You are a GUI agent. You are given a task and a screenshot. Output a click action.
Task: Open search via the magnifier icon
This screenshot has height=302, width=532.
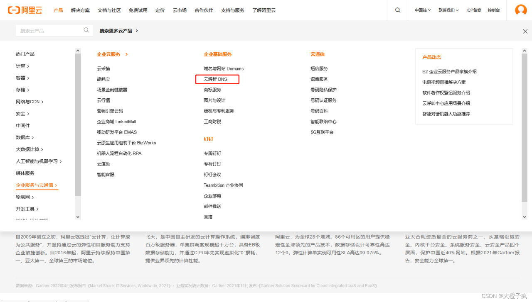(397, 10)
